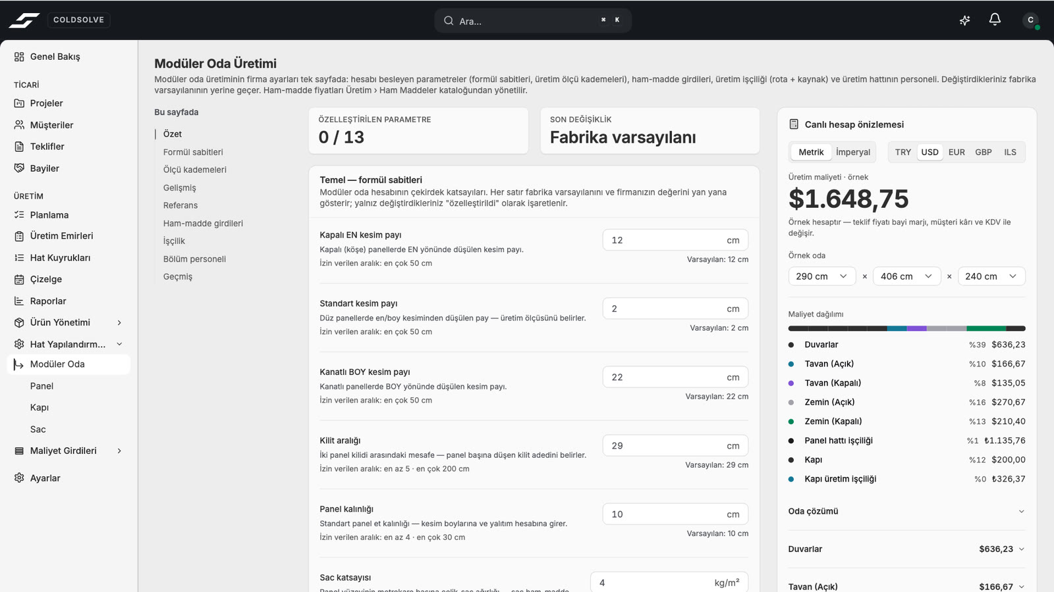Click the Bayiler shield icon
Viewport: 1054px width, 592px height.
19,168
